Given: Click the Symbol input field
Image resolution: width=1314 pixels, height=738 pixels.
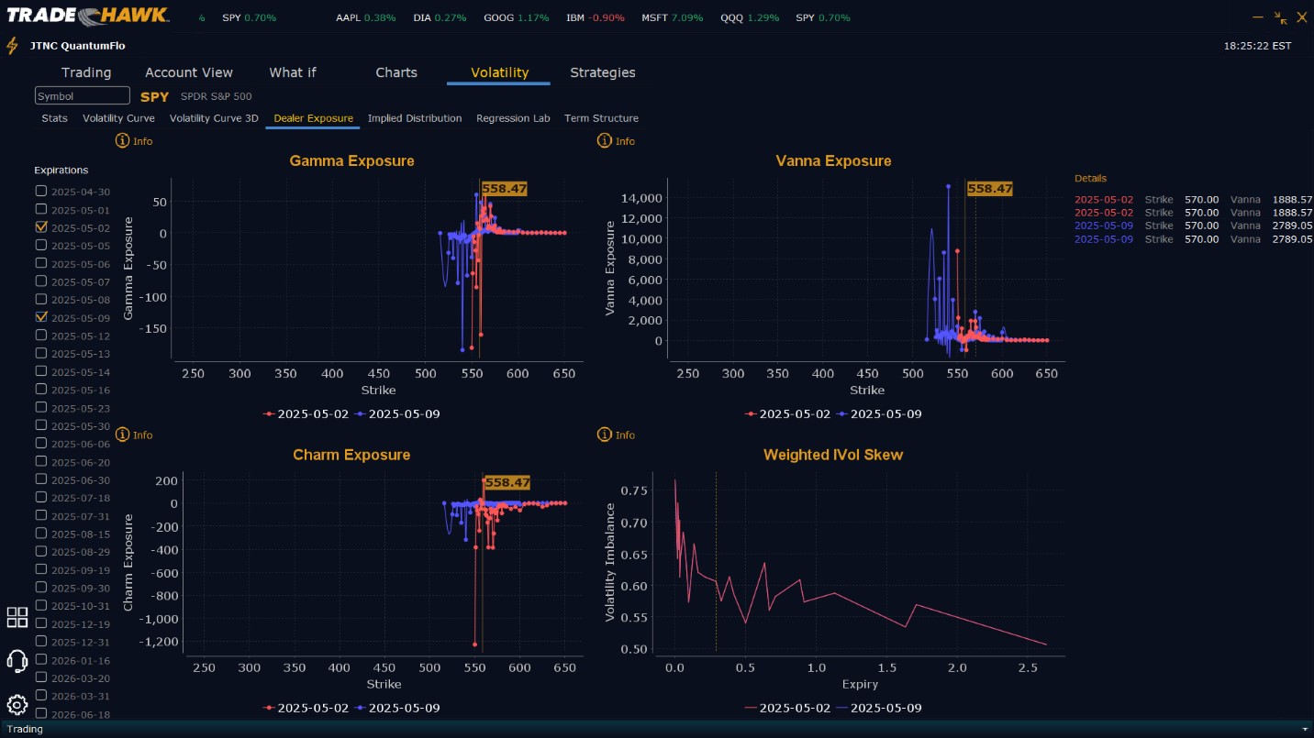Looking at the screenshot, I should pyautogui.click(x=83, y=96).
